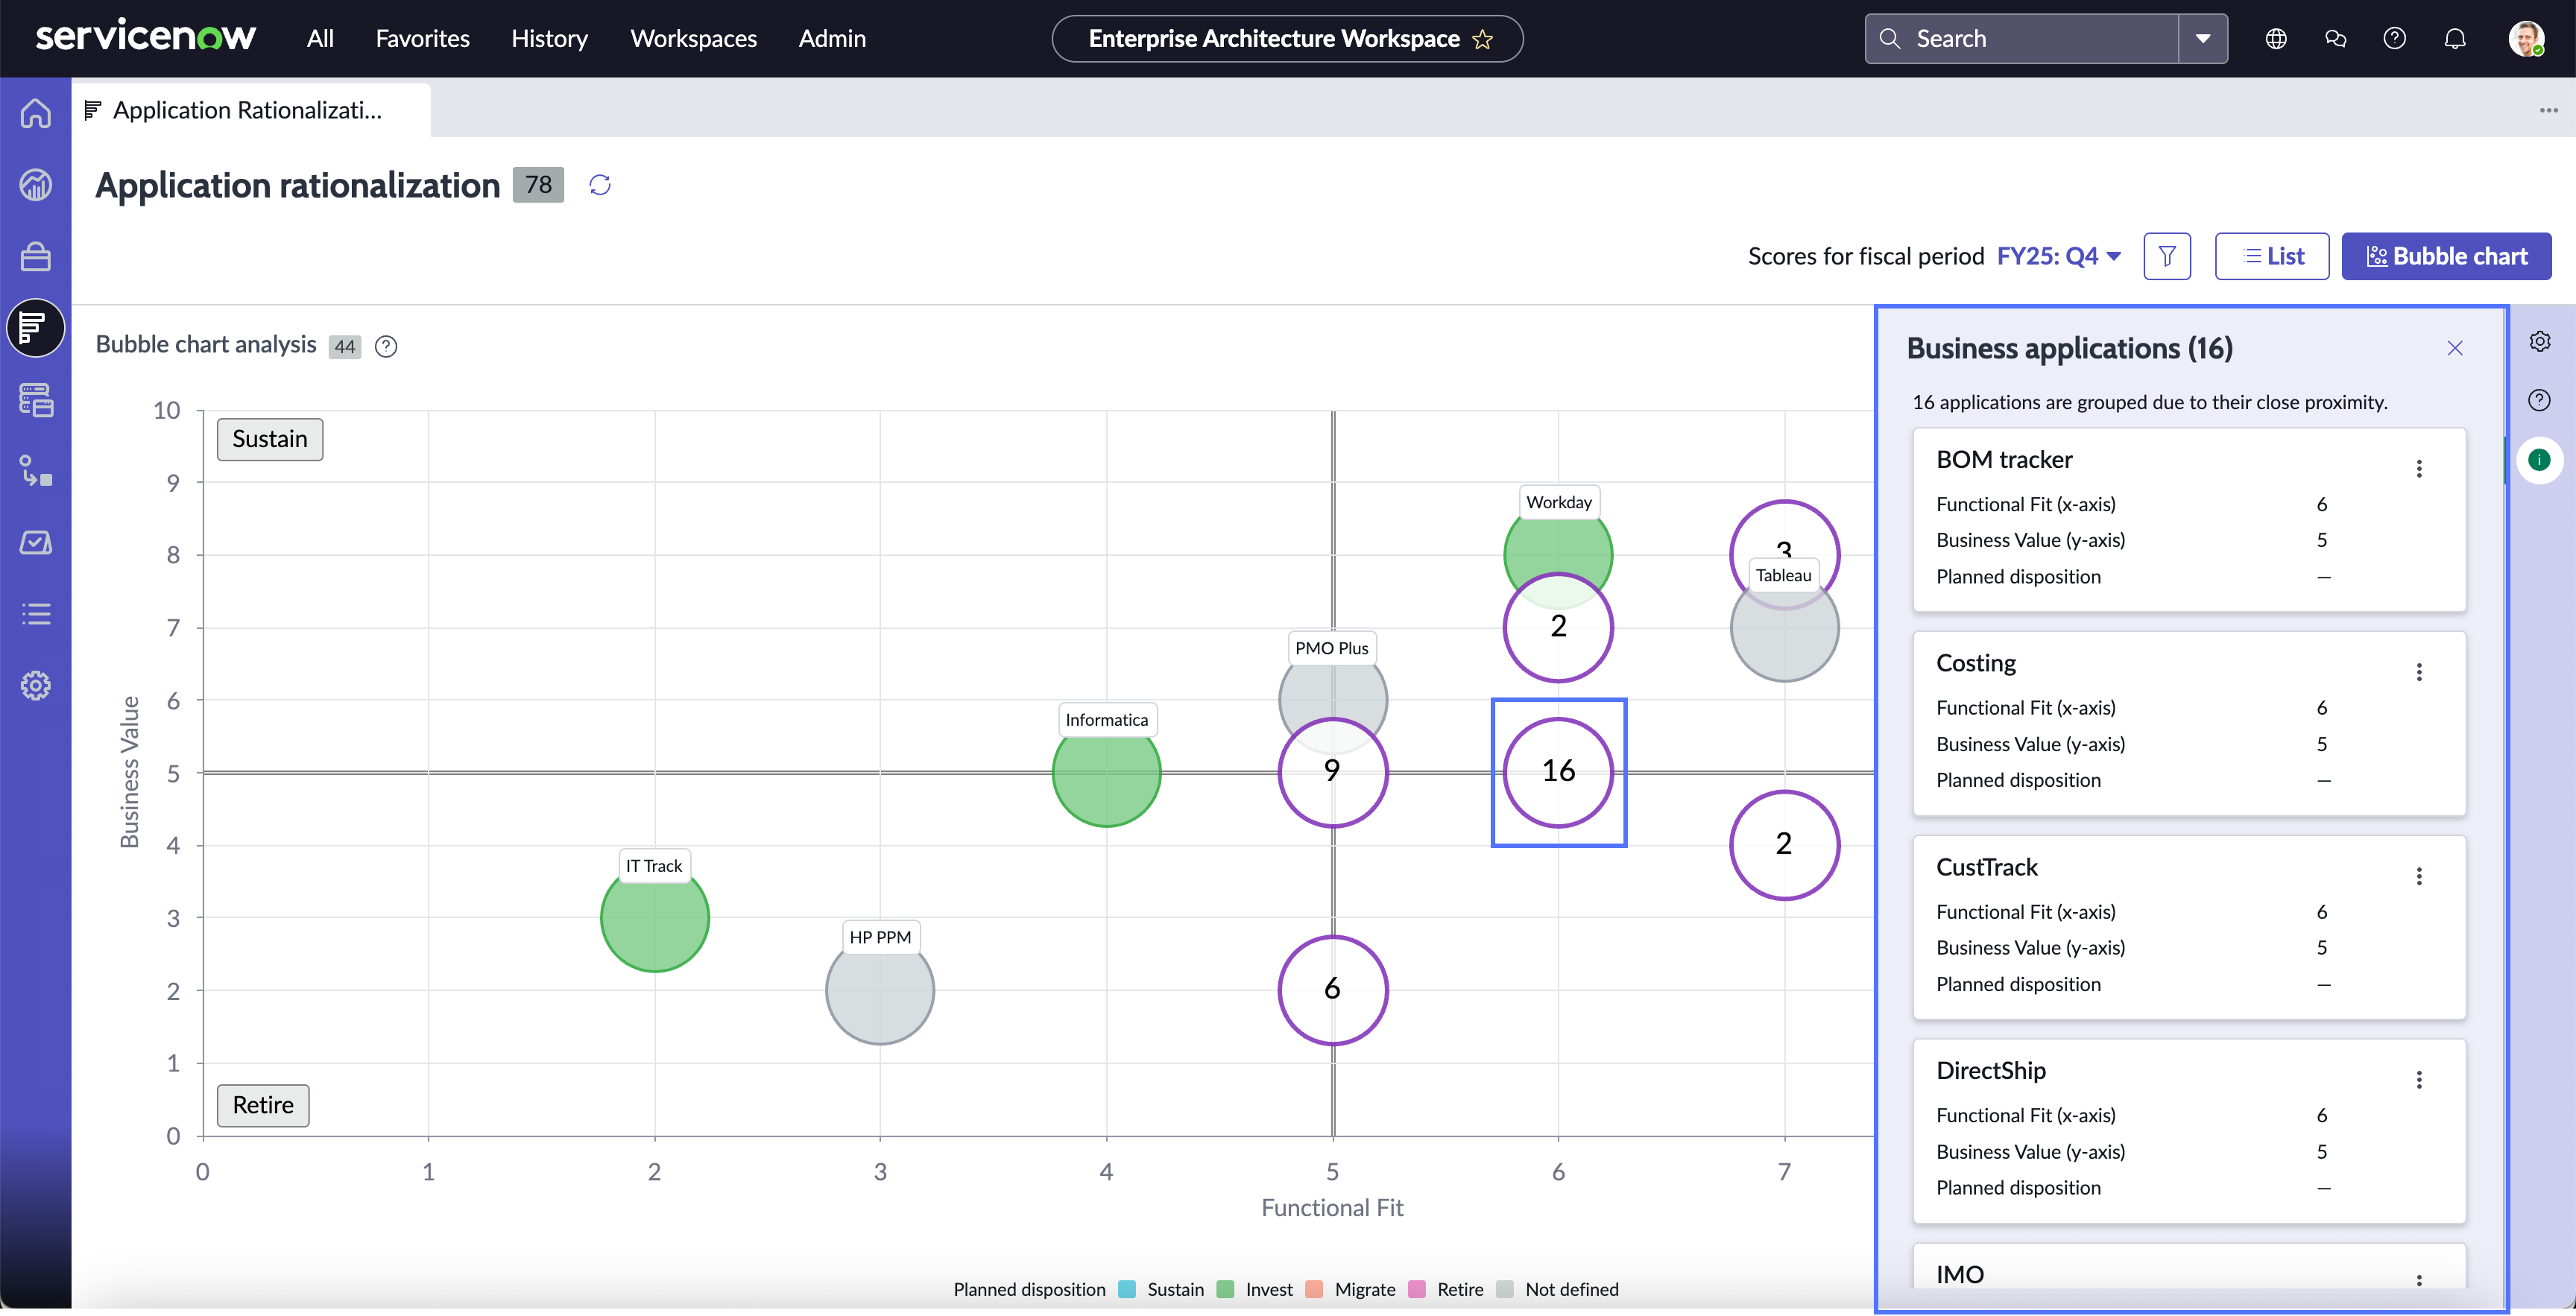The image size is (2576, 1316).
Task: Open the Home icon in sidebar
Action: (36, 113)
